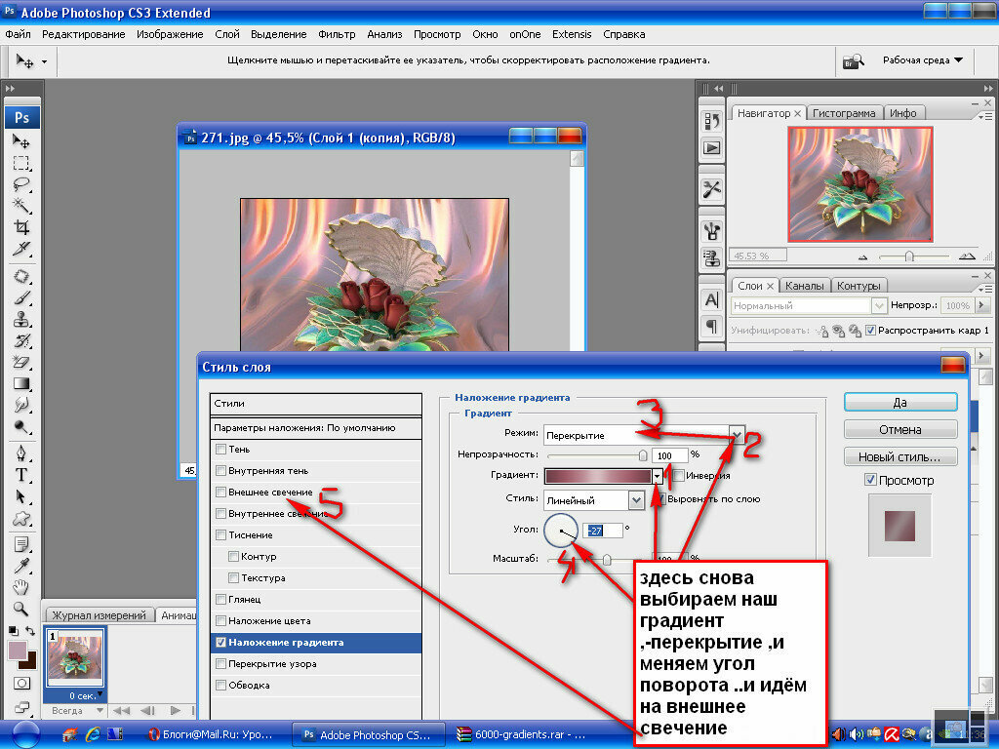999x749 pixels.
Task: Open the Paragraph panel icon in the dock
Action: click(x=711, y=327)
